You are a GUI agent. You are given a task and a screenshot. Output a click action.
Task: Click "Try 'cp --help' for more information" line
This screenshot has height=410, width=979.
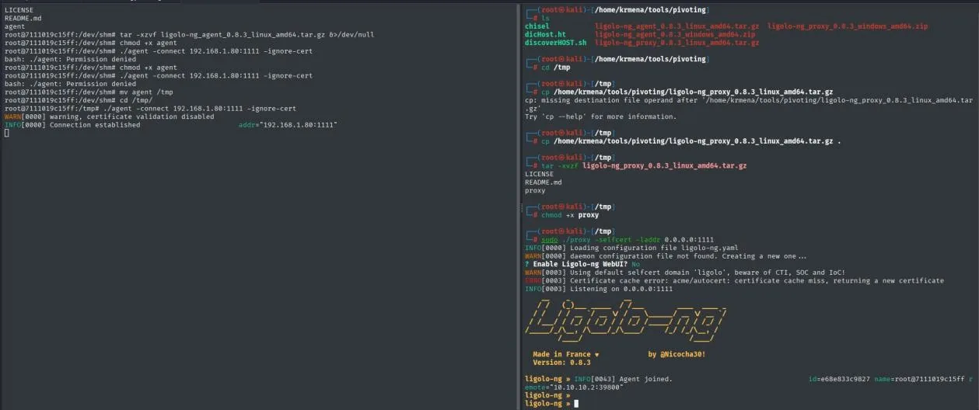tap(601, 116)
